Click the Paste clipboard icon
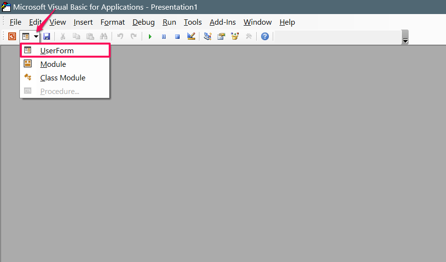 pyautogui.click(x=90, y=36)
